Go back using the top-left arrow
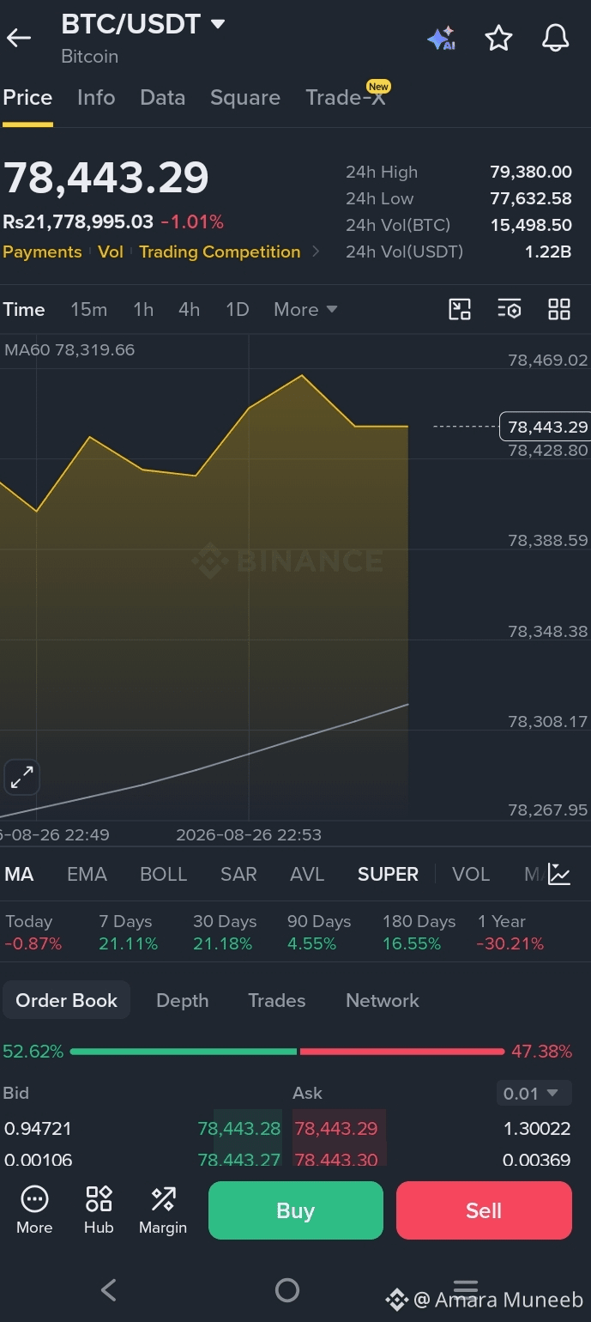Screen dimensions: 591x1322 (x=19, y=38)
